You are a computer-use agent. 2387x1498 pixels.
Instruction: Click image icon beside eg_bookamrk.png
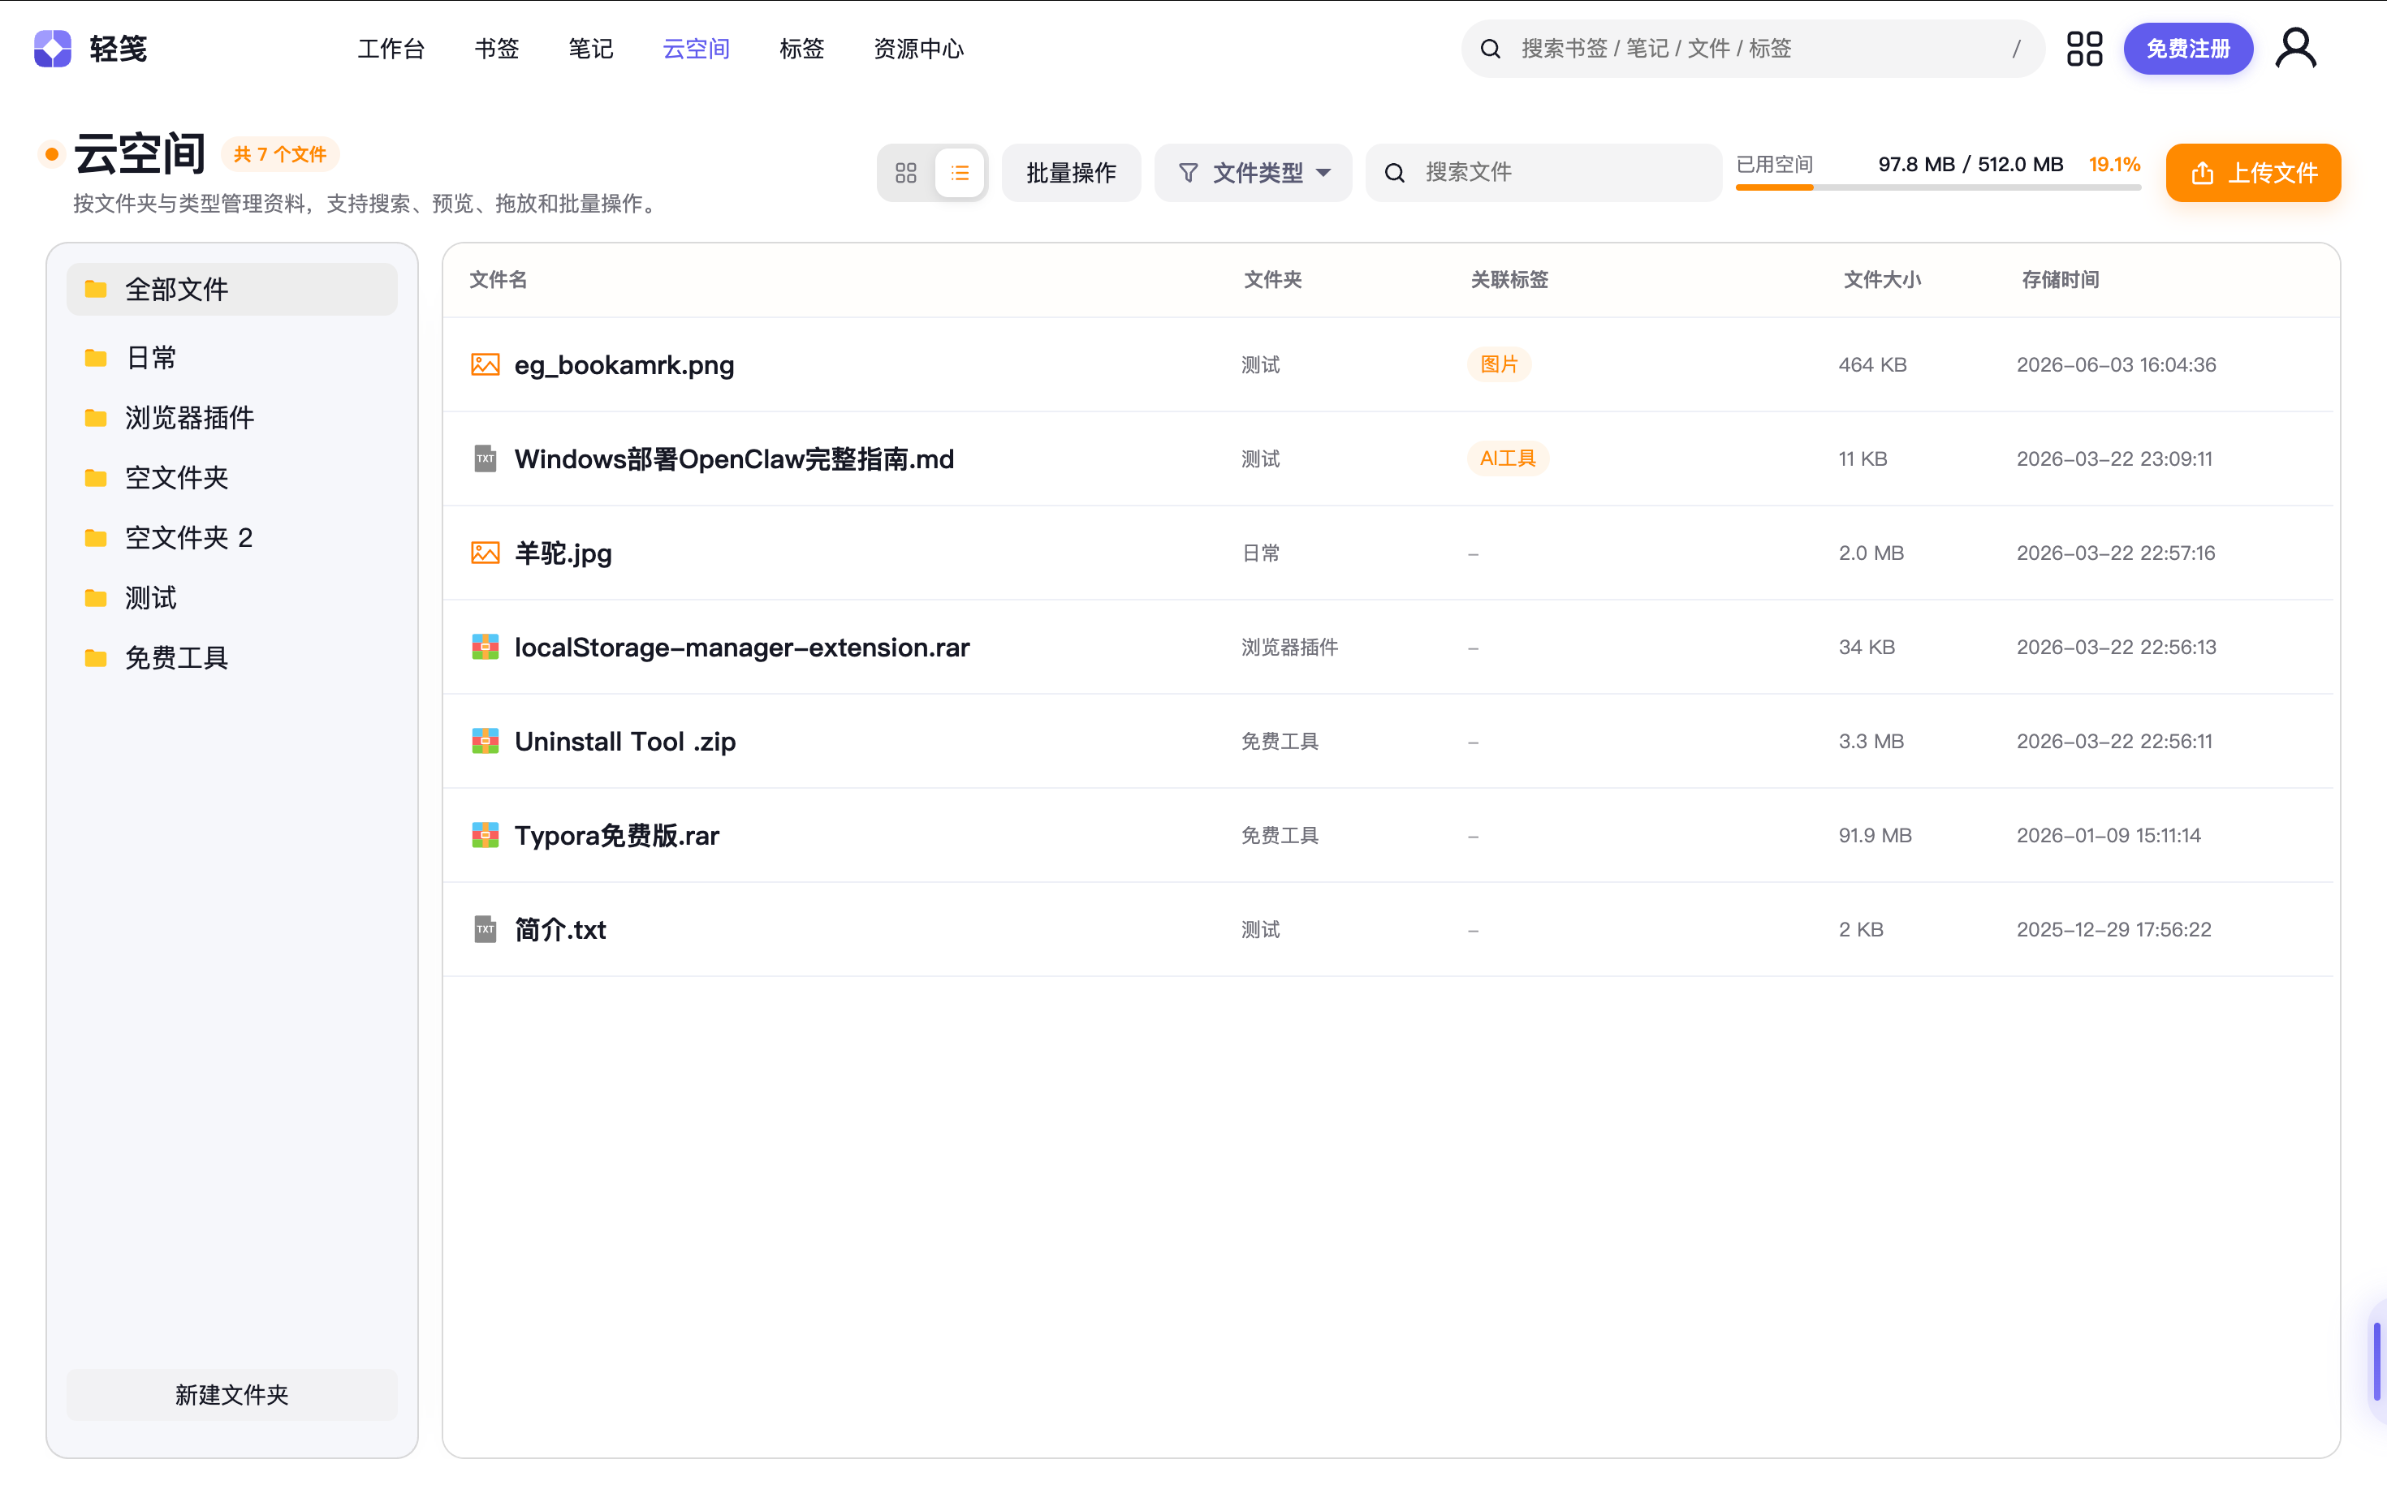[485, 364]
